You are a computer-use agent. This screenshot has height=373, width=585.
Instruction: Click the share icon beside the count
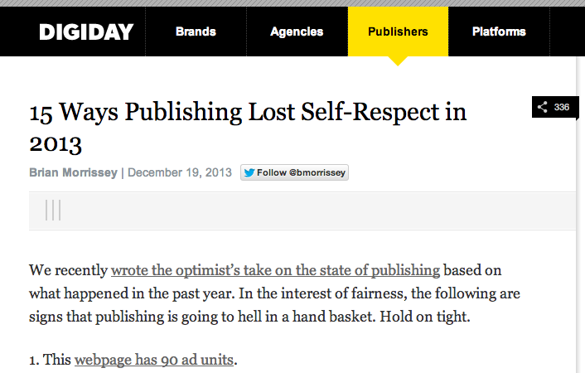pyautogui.click(x=542, y=107)
